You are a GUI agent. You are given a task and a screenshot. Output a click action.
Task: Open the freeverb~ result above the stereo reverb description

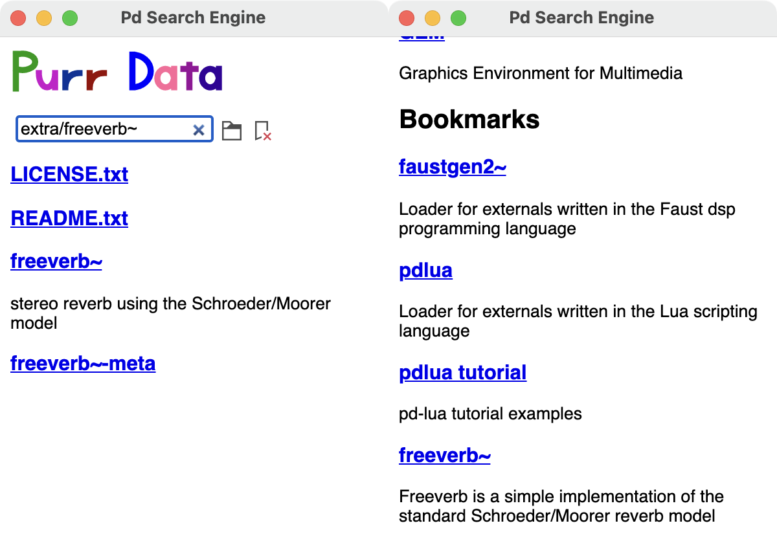click(x=56, y=261)
